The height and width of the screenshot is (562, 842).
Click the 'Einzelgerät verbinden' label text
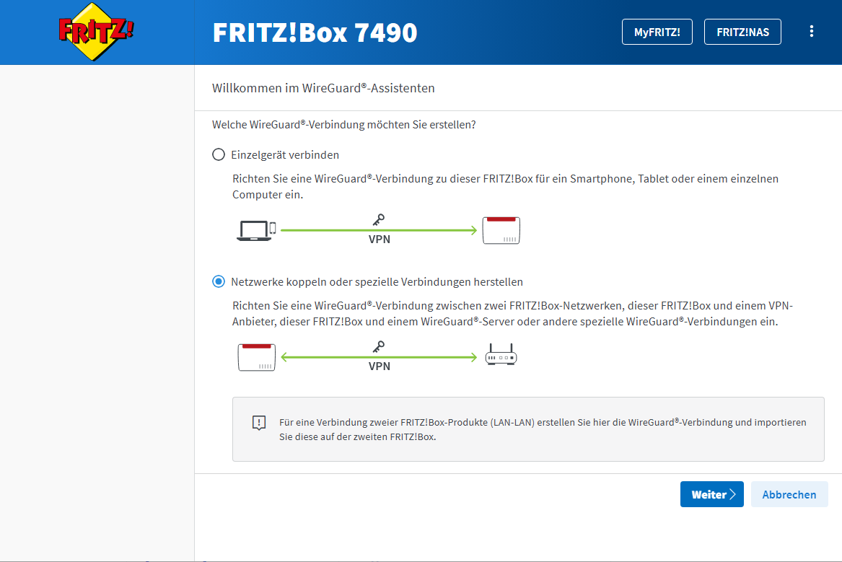[x=285, y=154]
